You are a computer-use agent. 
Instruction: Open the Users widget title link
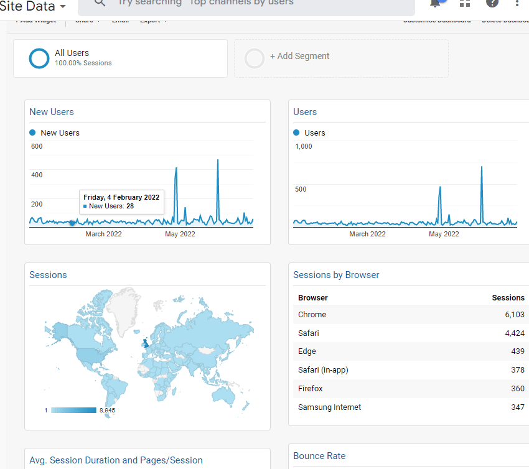(305, 112)
